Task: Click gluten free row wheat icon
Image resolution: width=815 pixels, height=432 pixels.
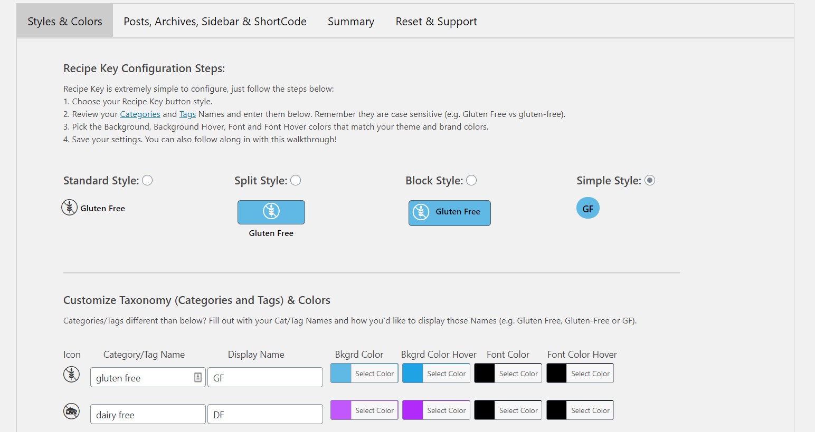Action: [71, 375]
